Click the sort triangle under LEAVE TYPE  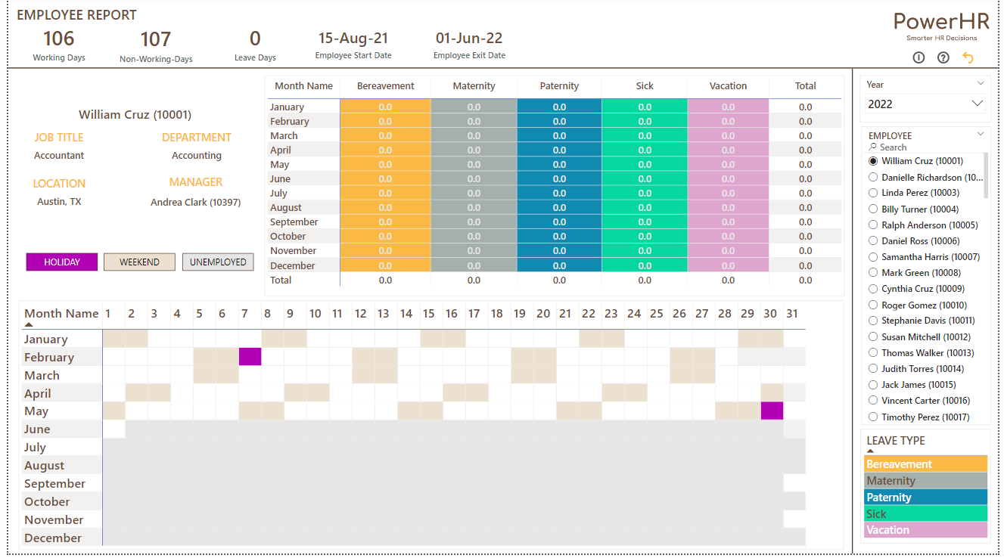870,451
